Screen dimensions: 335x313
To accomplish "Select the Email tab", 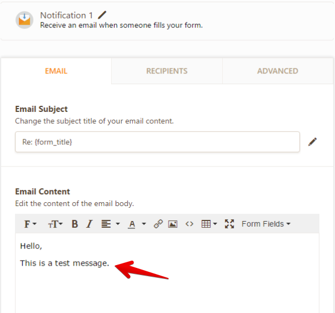I will click(x=56, y=71).
